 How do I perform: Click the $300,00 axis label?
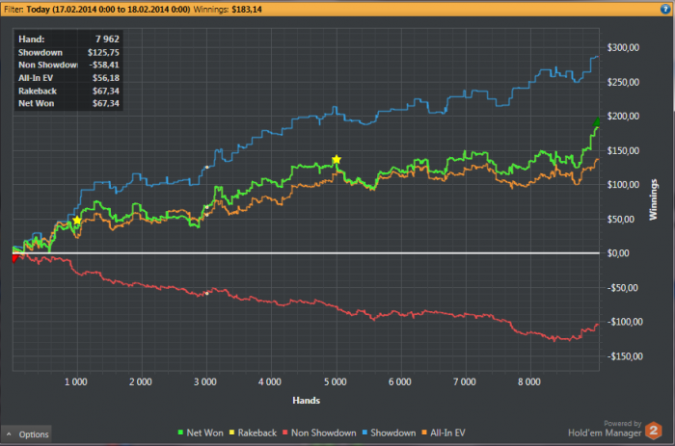[623, 48]
